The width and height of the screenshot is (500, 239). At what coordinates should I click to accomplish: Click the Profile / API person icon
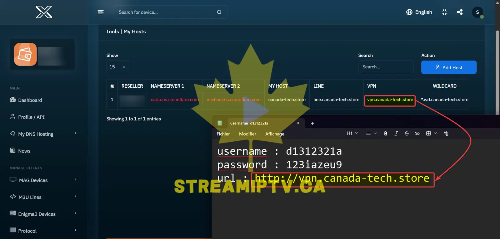click(x=13, y=116)
